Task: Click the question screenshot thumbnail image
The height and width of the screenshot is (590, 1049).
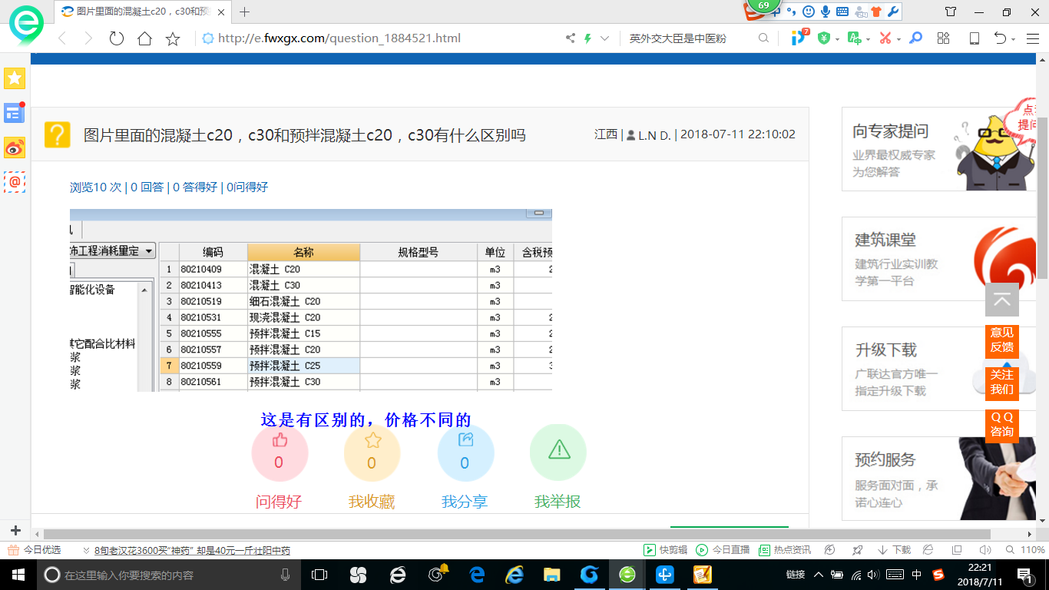Action: pos(310,300)
